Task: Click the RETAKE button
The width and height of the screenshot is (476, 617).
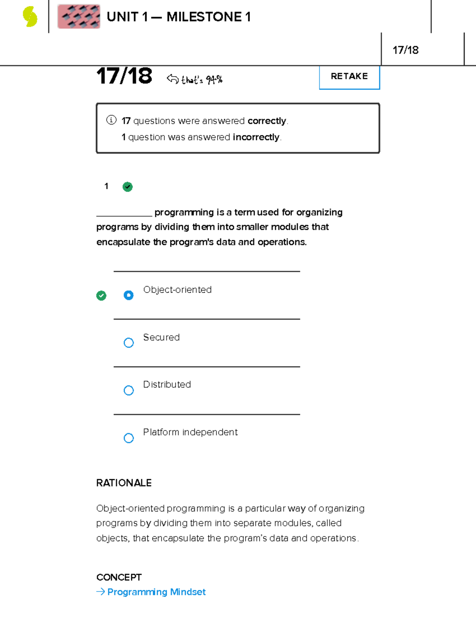Action: 349,77
